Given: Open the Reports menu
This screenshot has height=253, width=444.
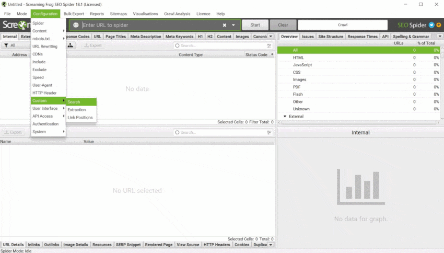Looking at the screenshot, I should coord(97,14).
